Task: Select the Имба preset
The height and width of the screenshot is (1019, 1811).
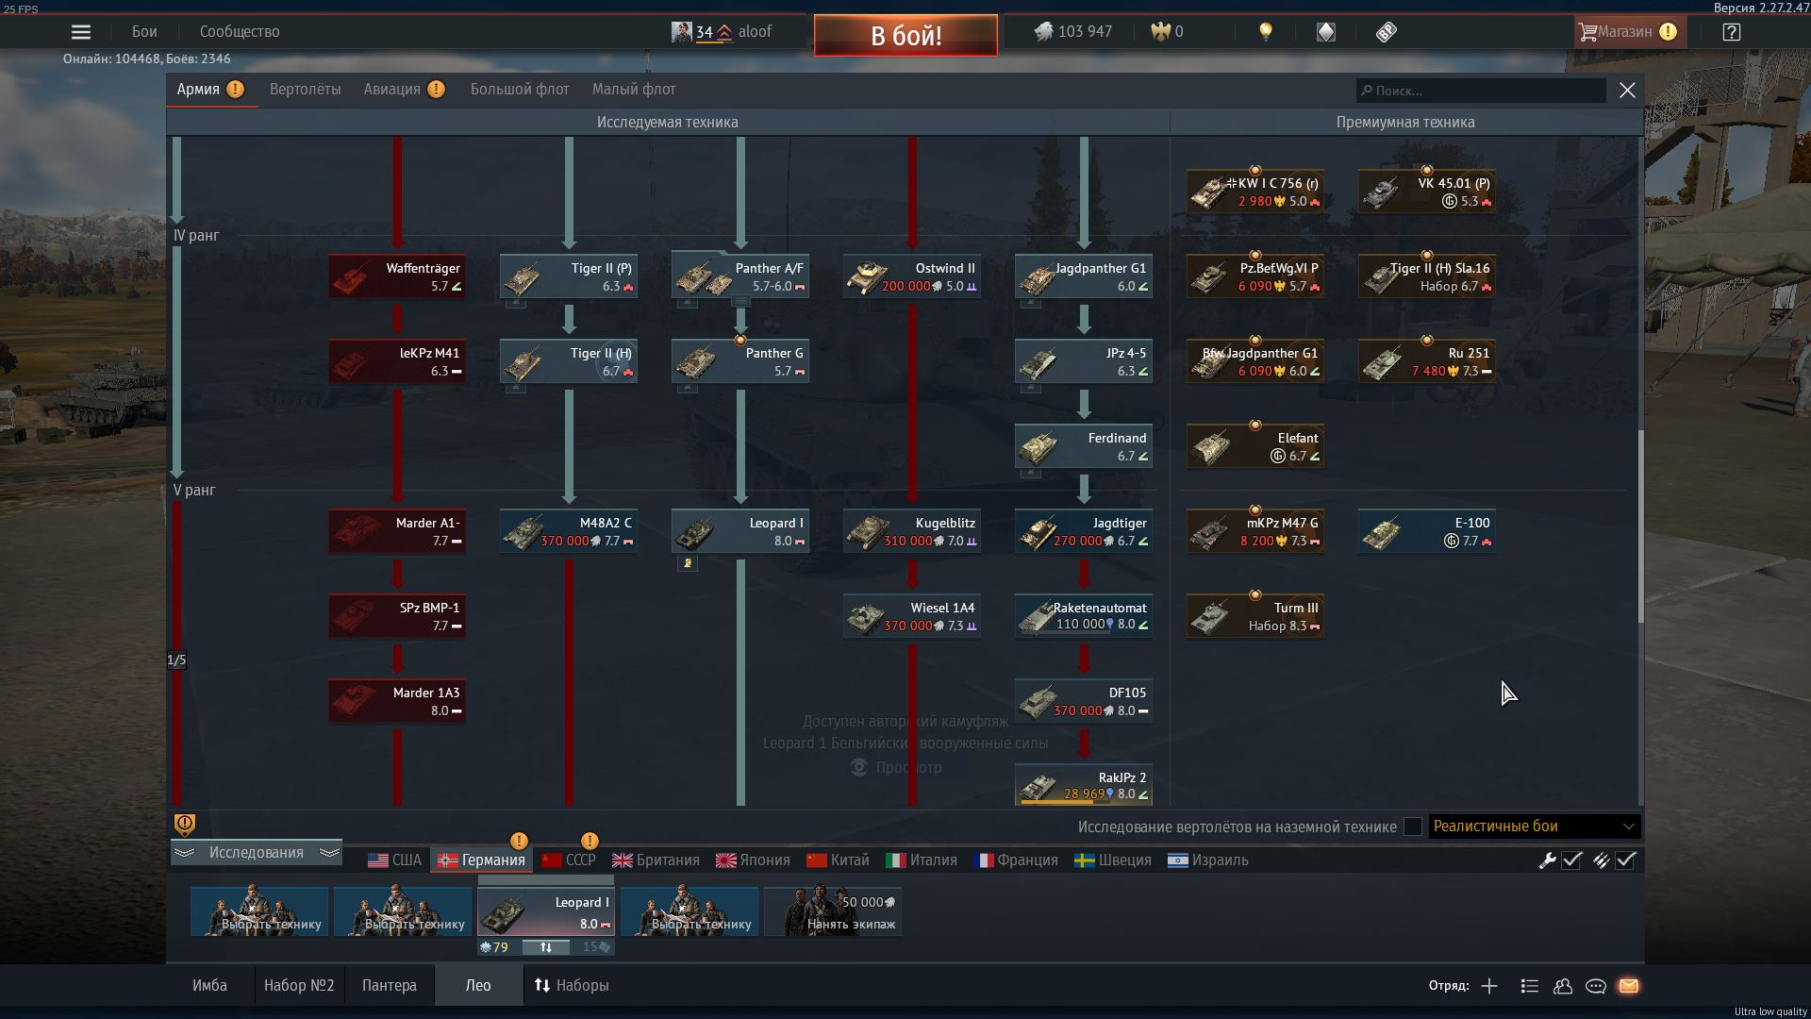Action: tap(209, 986)
